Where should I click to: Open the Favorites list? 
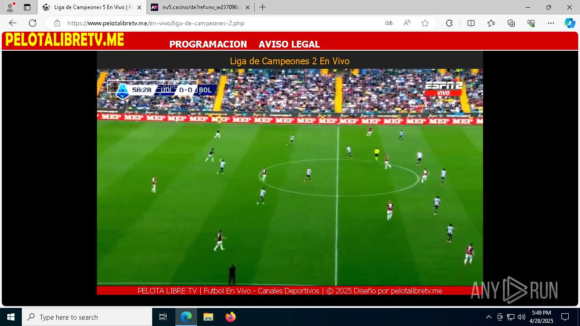(491, 23)
